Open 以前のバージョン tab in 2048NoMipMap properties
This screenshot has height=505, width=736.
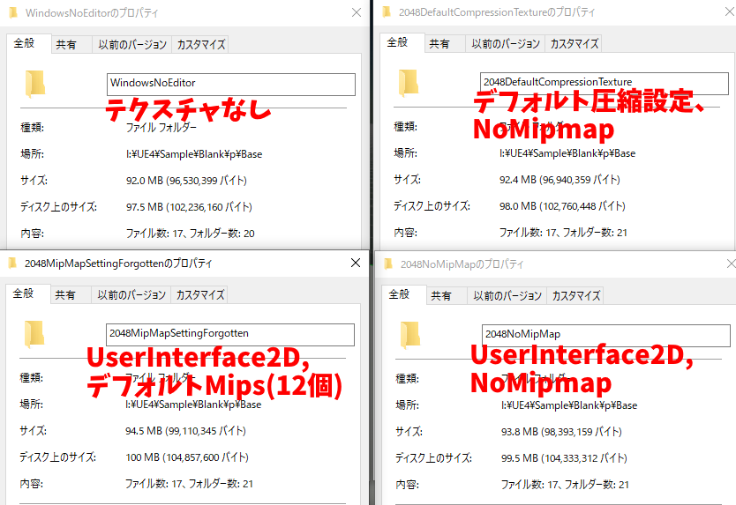pos(507,296)
